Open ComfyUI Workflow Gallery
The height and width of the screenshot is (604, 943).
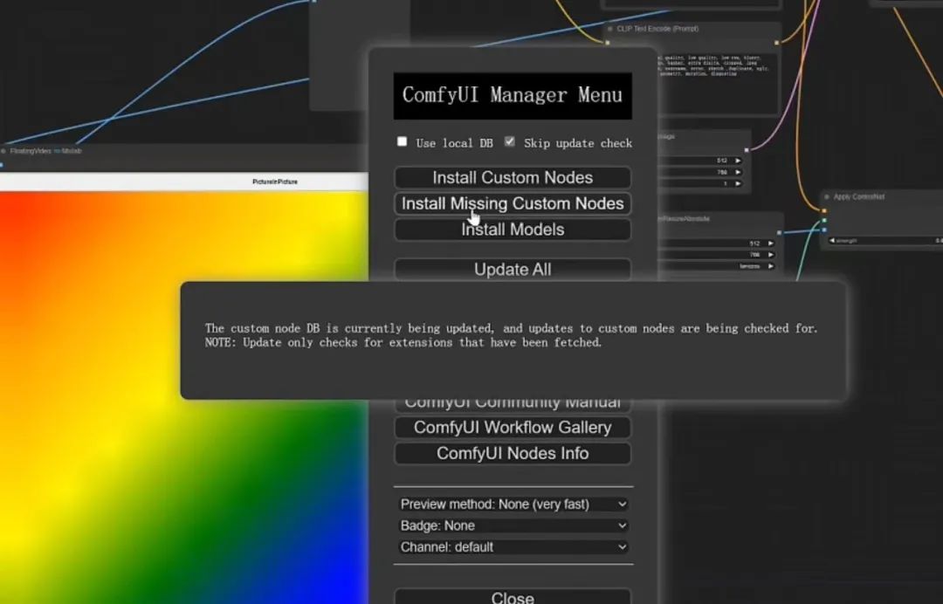pyautogui.click(x=513, y=428)
